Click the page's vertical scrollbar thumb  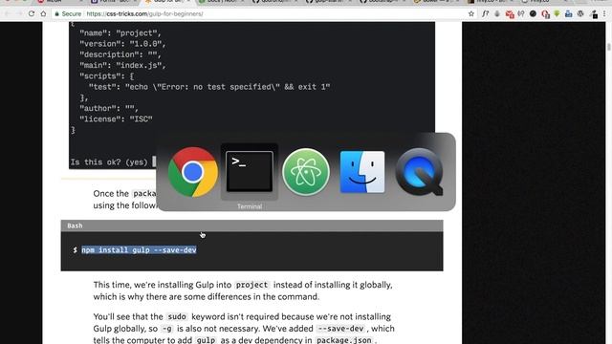pyautogui.click(x=608, y=47)
